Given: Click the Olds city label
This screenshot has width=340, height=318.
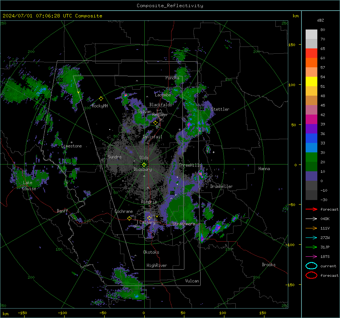Looking at the screenshot, I should coord(144,158).
